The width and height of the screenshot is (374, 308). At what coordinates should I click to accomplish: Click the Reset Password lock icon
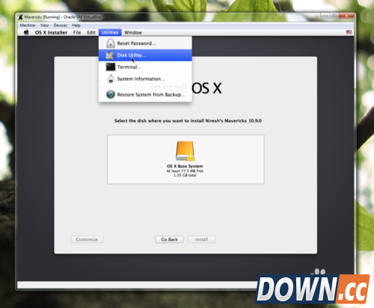(111, 43)
